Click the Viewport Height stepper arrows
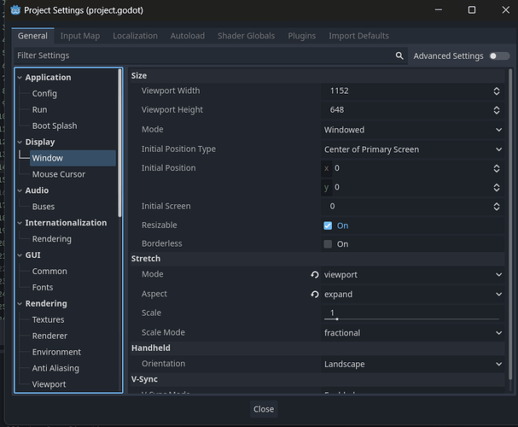 tap(497, 110)
